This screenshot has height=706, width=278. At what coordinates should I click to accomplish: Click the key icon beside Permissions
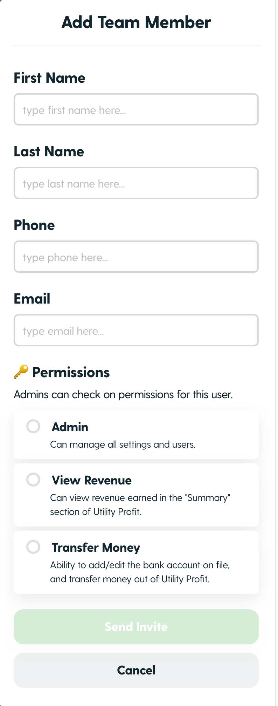21,372
